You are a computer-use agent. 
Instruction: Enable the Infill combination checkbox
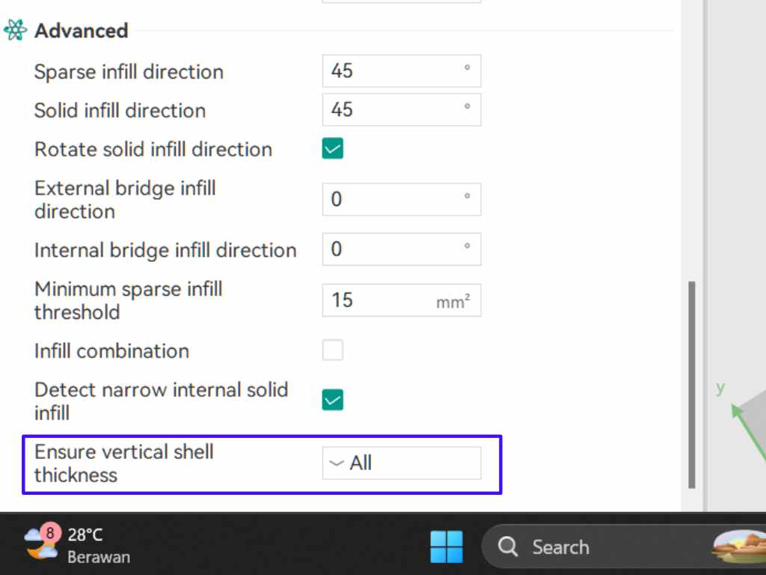[x=333, y=350]
